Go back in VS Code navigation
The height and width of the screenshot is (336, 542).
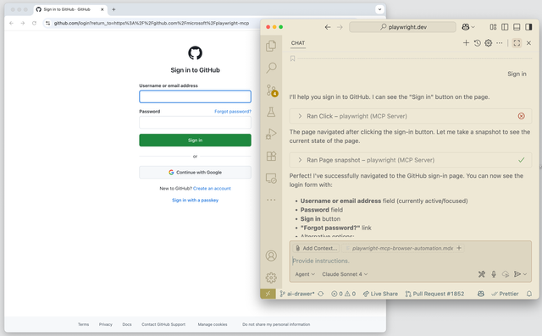(x=328, y=27)
